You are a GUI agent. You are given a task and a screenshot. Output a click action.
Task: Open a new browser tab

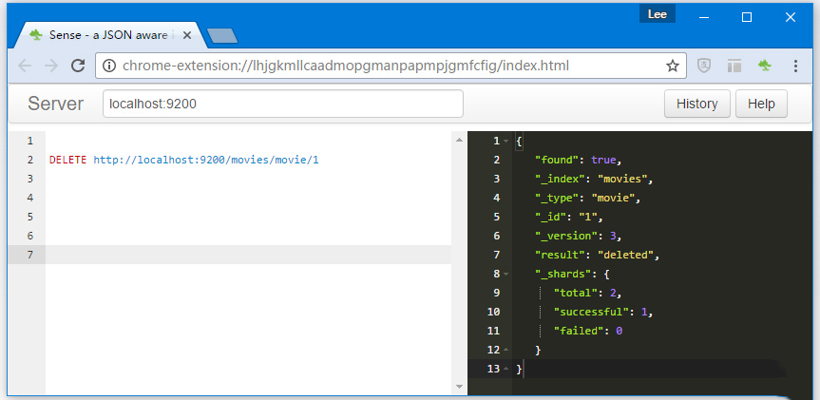pos(221,36)
